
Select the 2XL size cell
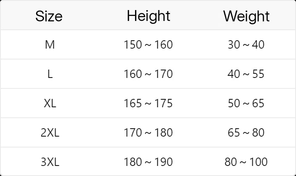(x=50, y=133)
